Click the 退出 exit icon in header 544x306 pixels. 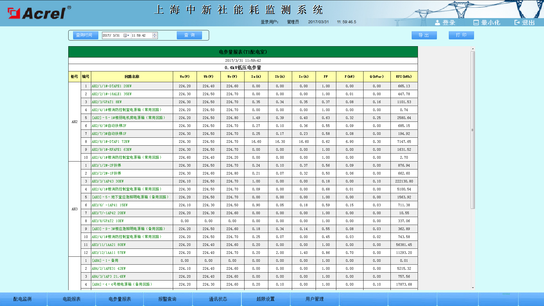[x=517, y=22]
